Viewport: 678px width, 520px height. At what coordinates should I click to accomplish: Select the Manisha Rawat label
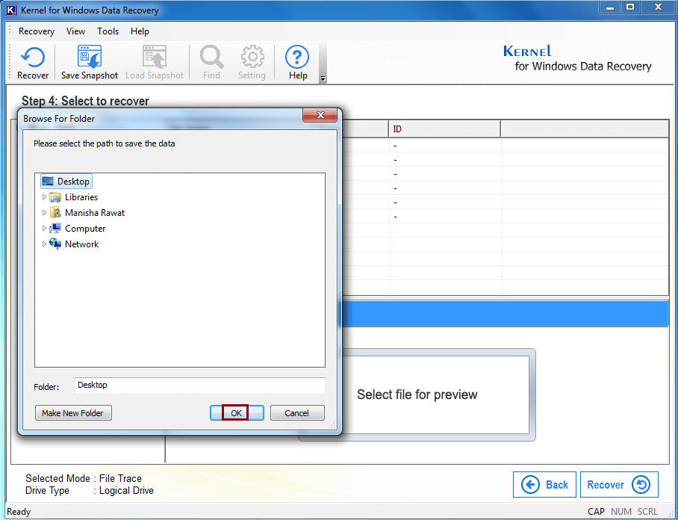95,213
